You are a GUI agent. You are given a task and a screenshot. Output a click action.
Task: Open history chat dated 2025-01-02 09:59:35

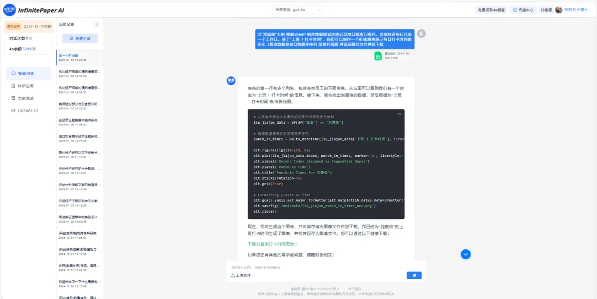coord(80,219)
